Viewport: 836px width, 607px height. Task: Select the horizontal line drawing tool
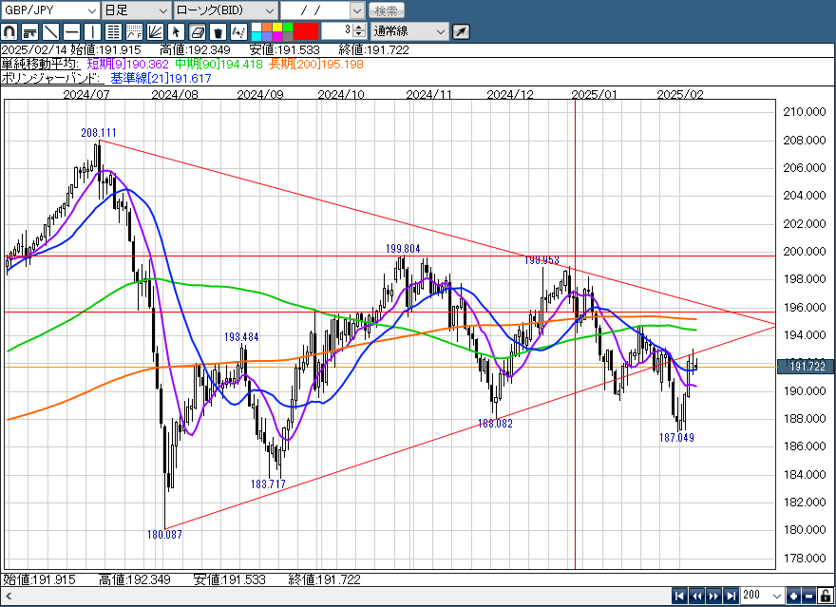point(71,31)
